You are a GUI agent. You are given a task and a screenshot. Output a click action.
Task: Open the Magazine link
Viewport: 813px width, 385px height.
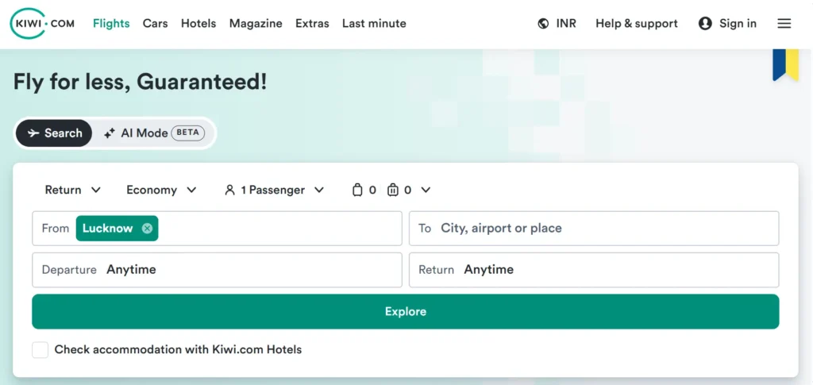pyautogui.click(x=256, y=23)
